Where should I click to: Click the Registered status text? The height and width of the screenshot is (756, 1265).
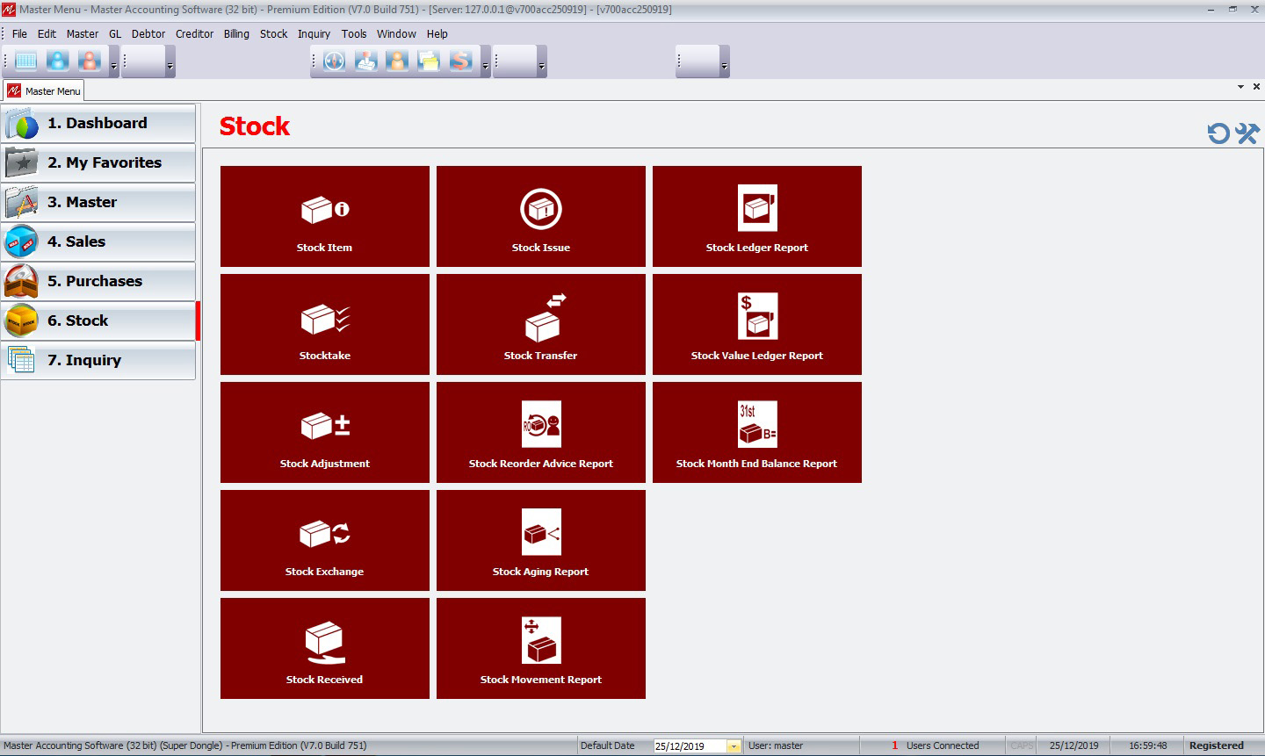tap(1217, 745)
